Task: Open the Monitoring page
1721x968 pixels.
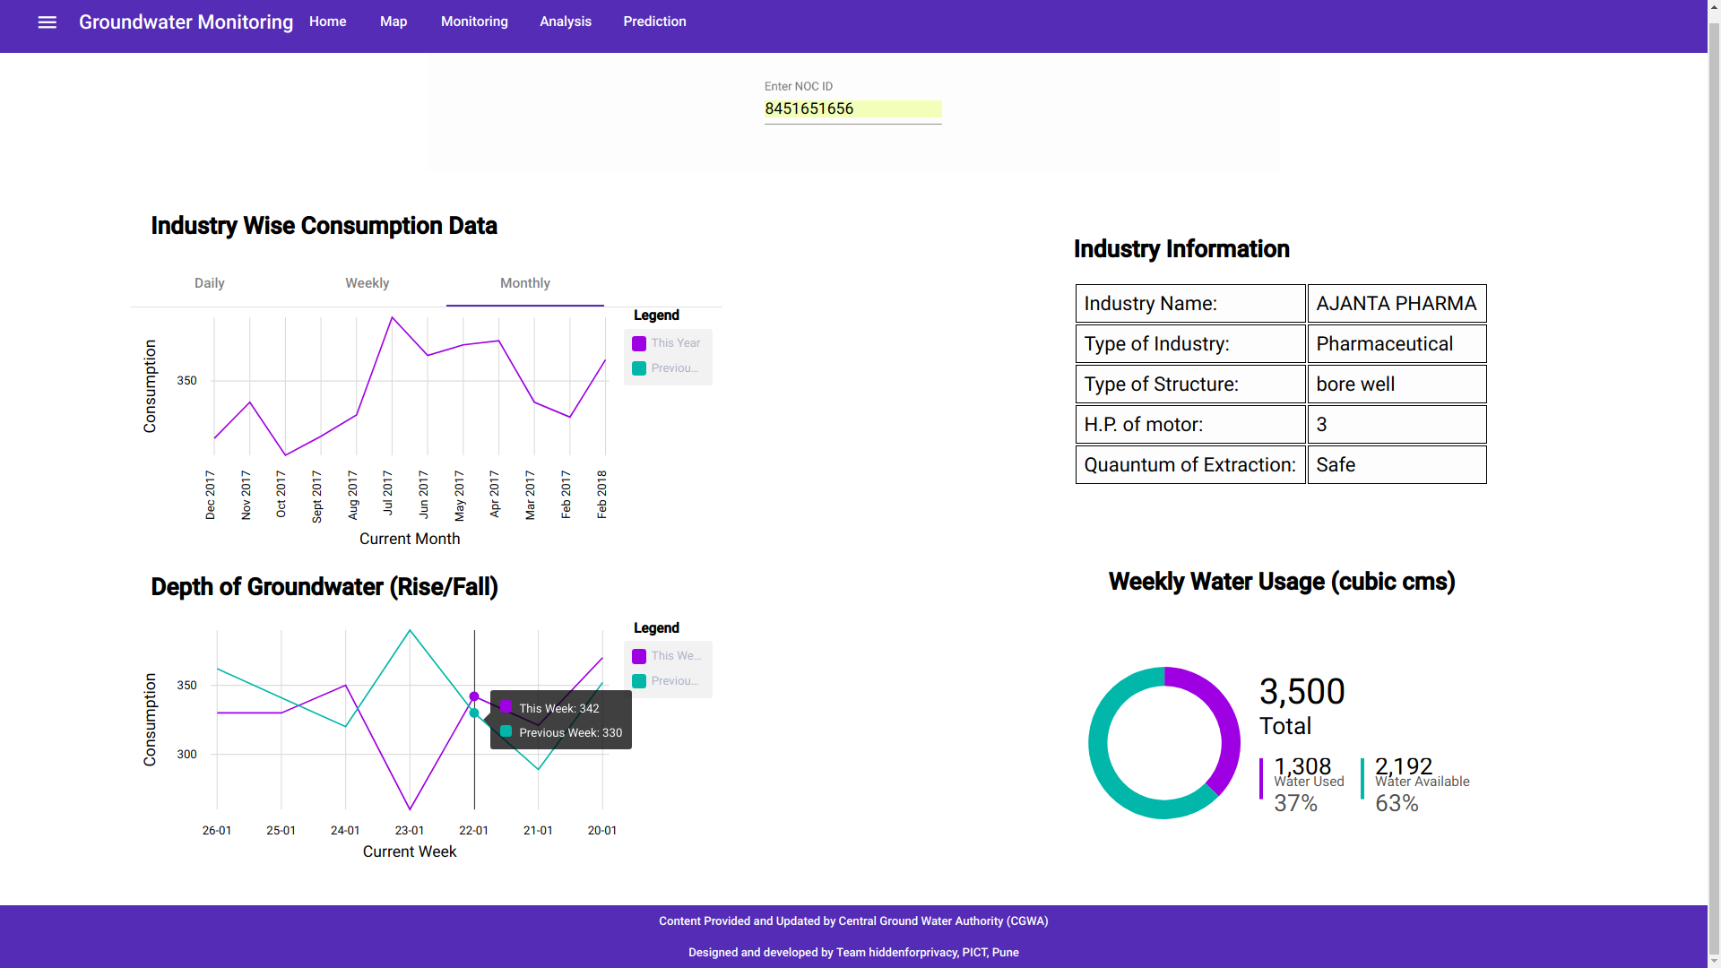Action: point(474,22)
